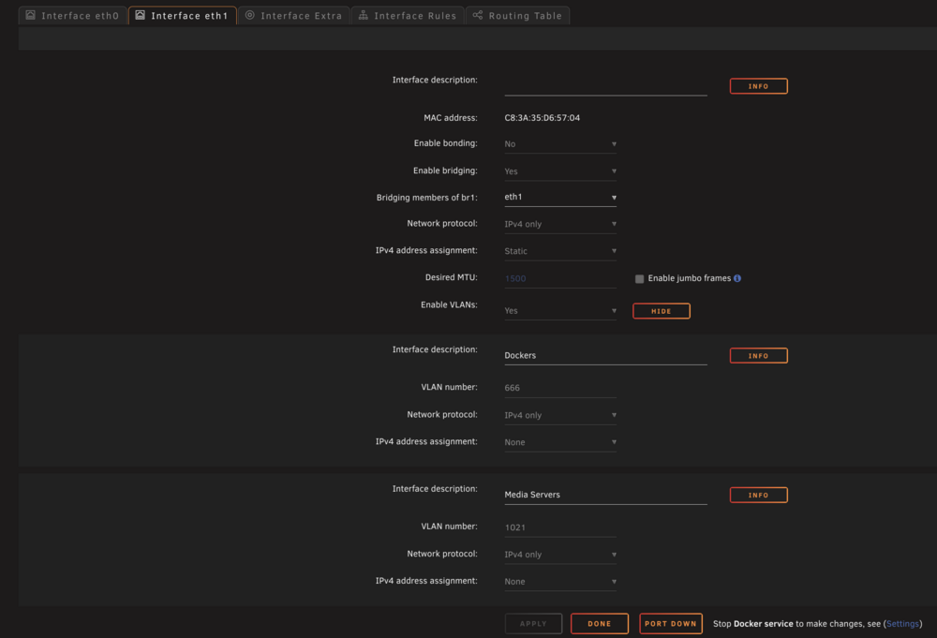Click the INFO button next to Dockers

click(x=758, y=355)
